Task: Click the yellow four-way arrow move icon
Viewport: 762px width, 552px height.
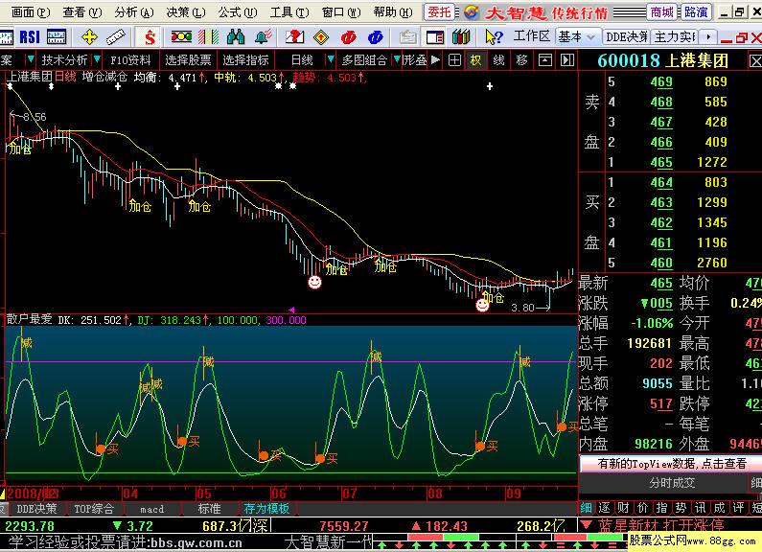Action: pos(89,37)
